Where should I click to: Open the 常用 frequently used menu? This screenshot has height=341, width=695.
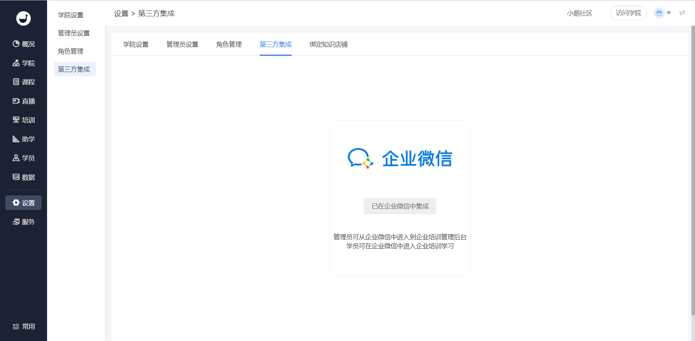pyautogui.click(x=24, y=327)
